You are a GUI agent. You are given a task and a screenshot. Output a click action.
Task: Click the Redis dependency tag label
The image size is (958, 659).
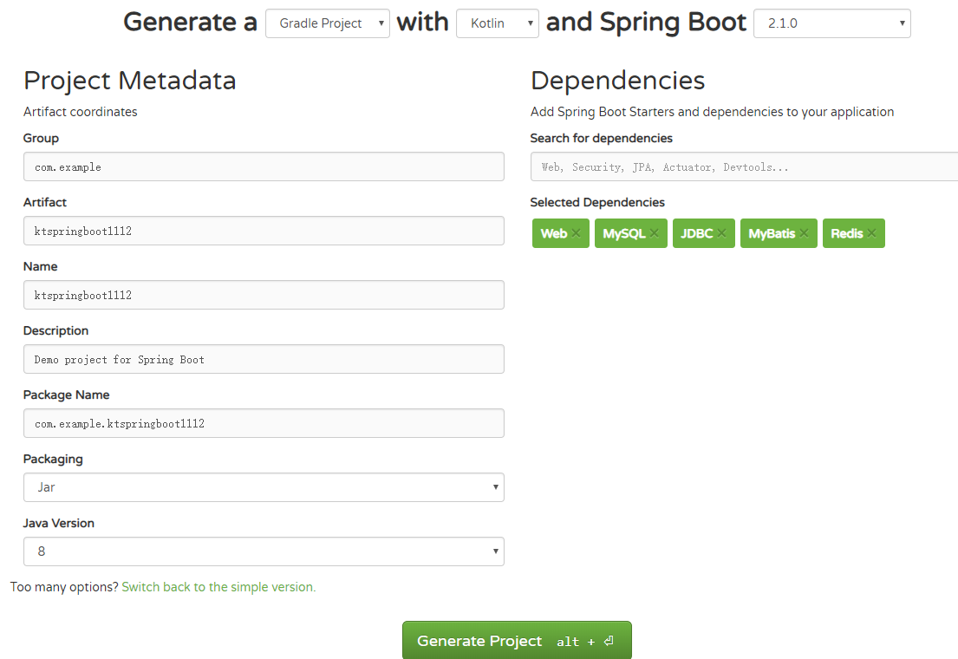tap(847, 233)
